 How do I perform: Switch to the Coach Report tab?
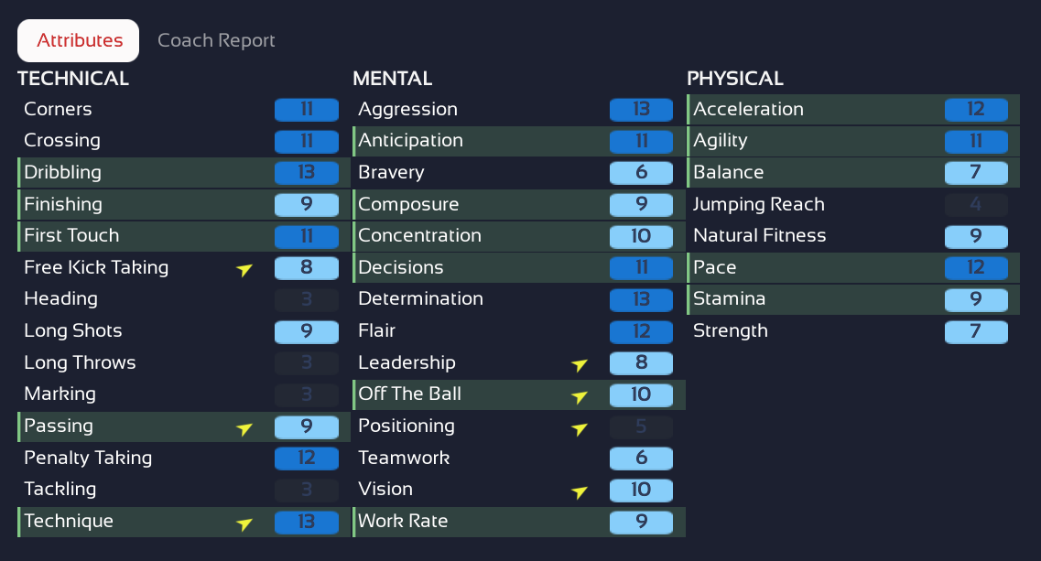click(x=216, y=40)
